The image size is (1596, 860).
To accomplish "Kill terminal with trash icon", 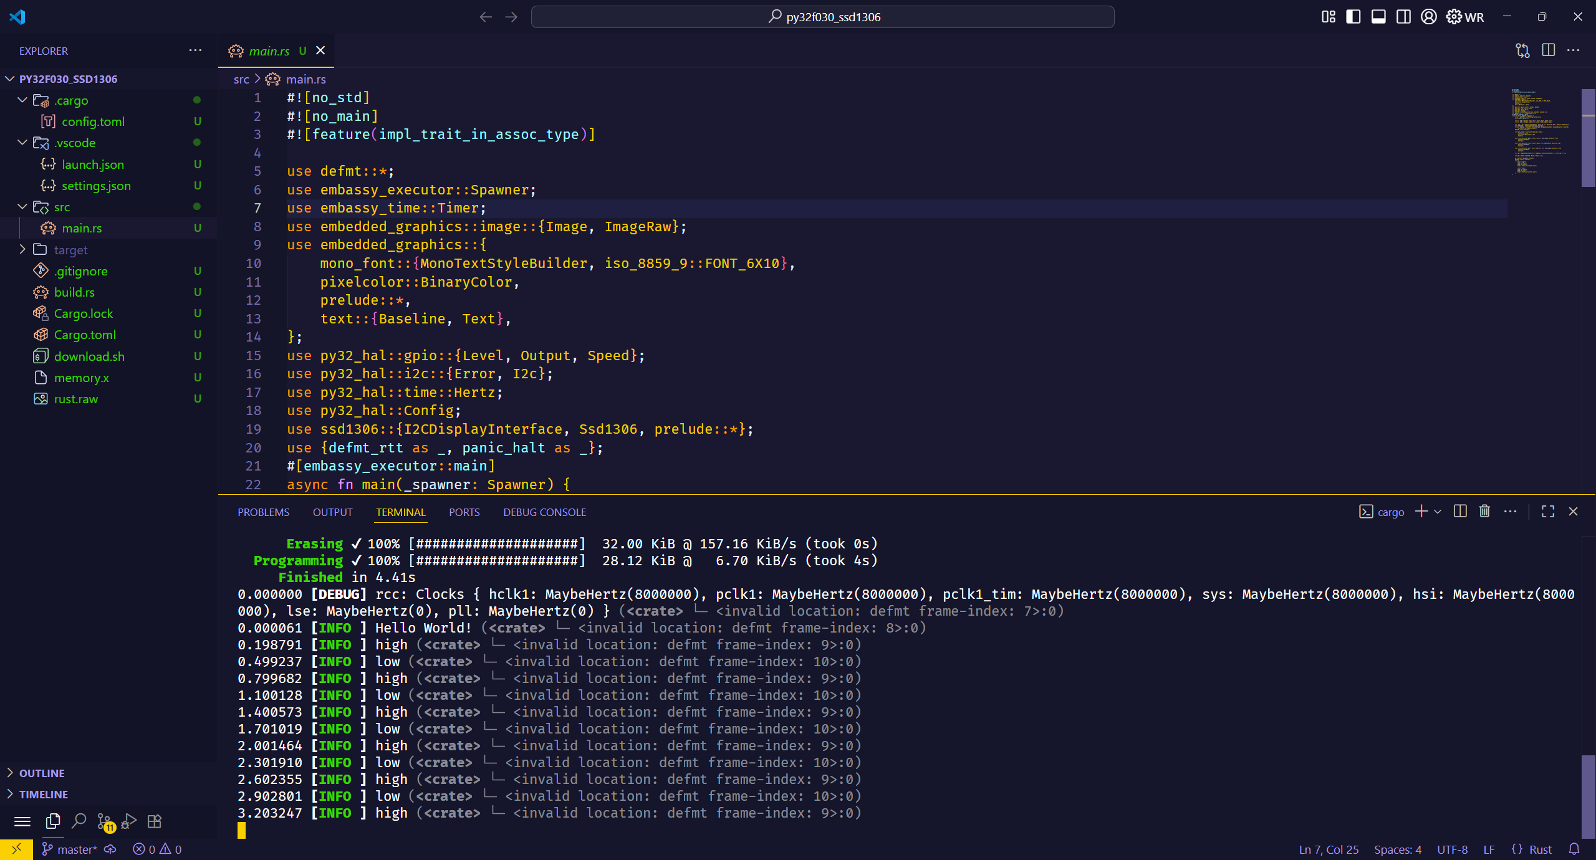I will [1484, 512].
